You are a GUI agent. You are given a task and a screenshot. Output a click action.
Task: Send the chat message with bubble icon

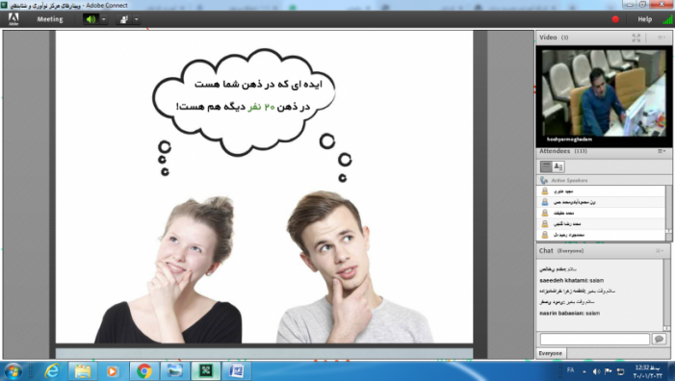[x=659, y=339]
